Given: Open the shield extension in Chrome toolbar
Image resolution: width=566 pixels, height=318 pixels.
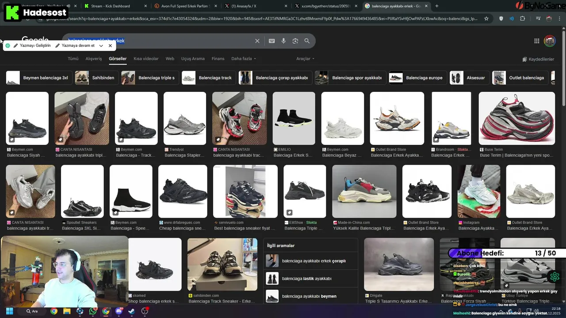Looking at the screenshot, I should pos(501,19).
